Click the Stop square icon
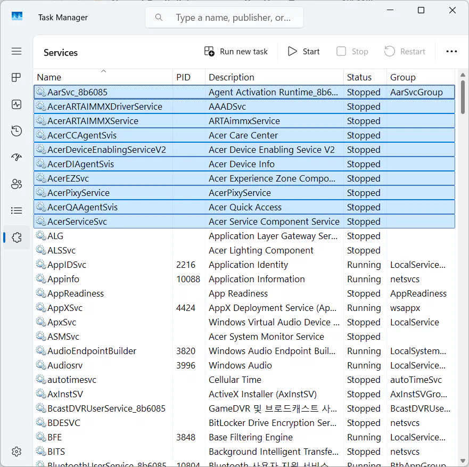469x467 pixels. pos(341,52)
